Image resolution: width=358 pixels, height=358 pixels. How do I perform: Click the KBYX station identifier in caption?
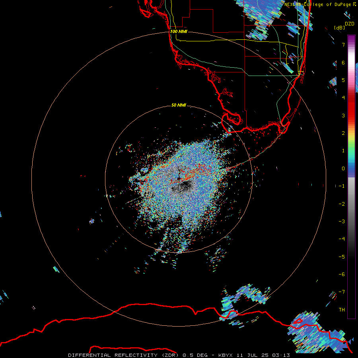[226, 355]
